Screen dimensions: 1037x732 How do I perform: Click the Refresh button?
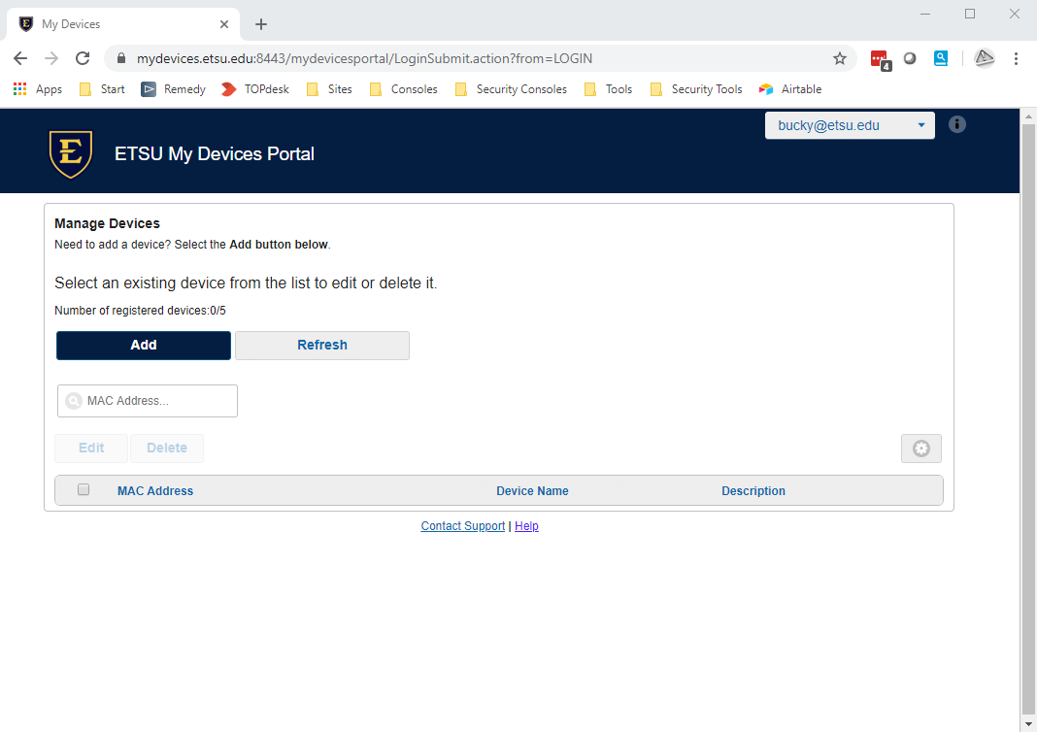[322, 346]
